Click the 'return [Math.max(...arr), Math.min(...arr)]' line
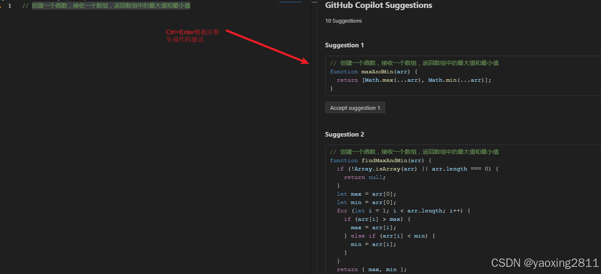The image size is (601, 274). [414, 80]
